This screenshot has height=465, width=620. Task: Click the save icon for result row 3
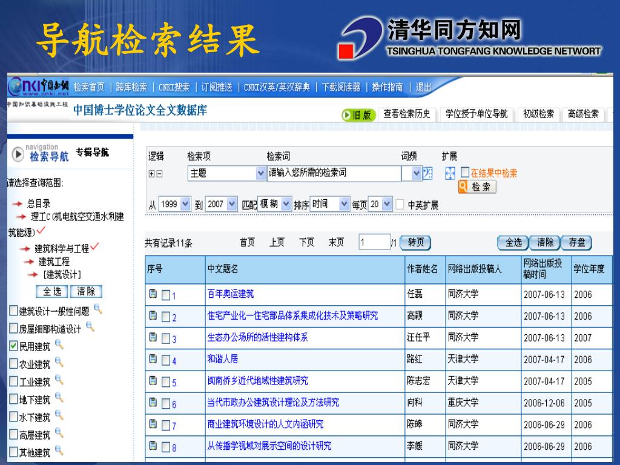point(153,337)
